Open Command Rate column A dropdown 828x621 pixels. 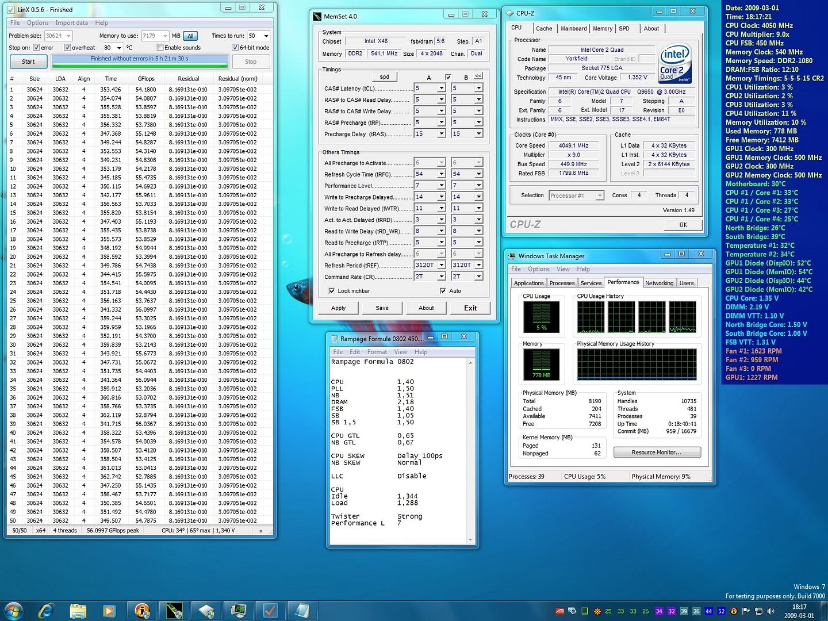tap(442, 276)
